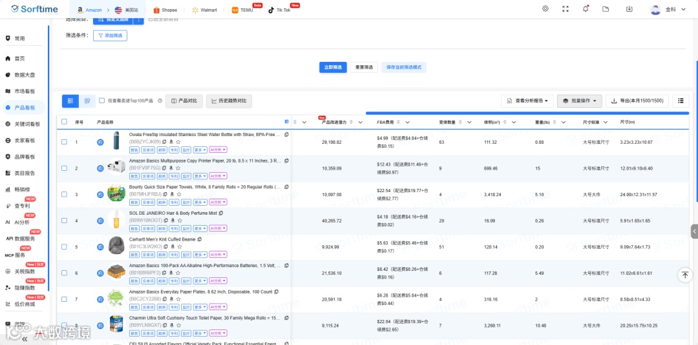Click the back-to-top arrow button

click(x=685, y=275)
